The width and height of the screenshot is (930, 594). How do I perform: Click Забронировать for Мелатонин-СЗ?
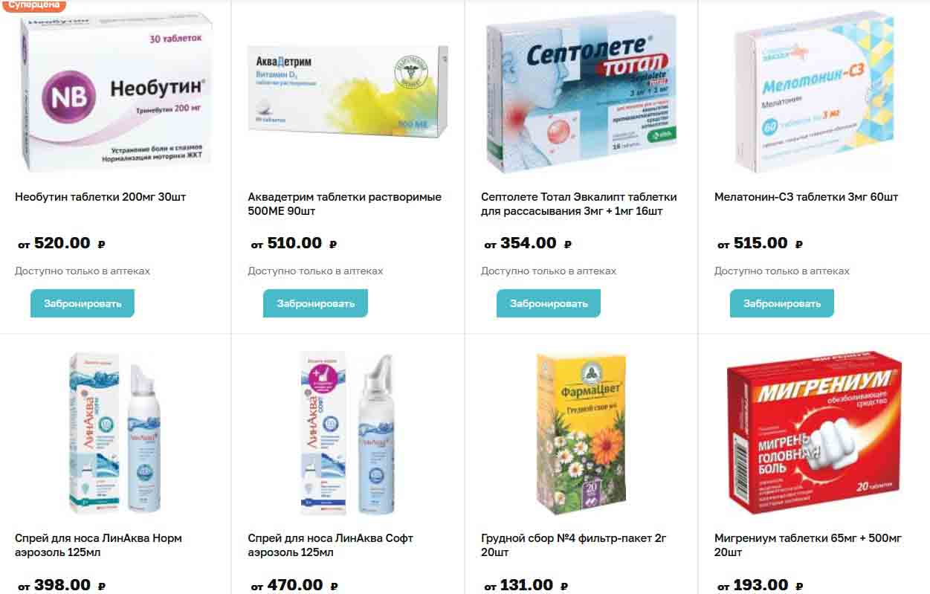(782, 303)
